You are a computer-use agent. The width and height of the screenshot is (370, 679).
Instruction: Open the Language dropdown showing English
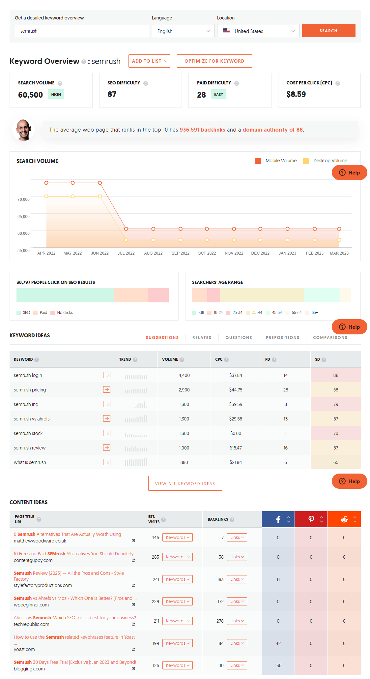(x=183, y=31)
